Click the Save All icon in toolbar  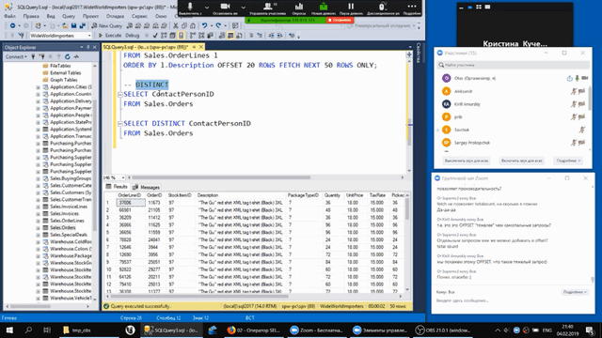point(82,25)
